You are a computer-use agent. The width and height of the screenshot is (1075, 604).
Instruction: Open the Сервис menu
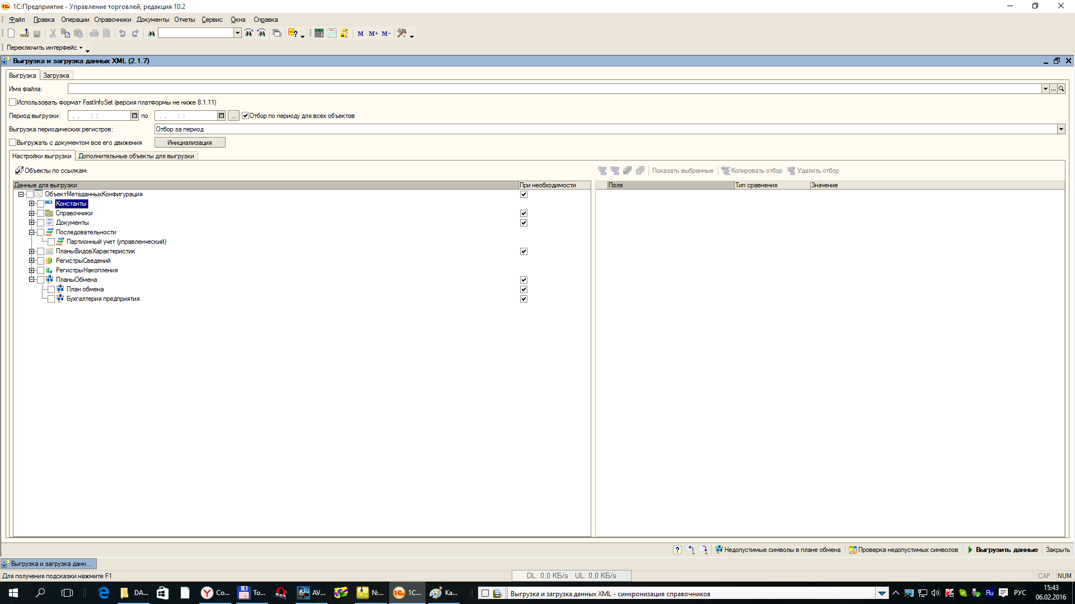(212, 20)
